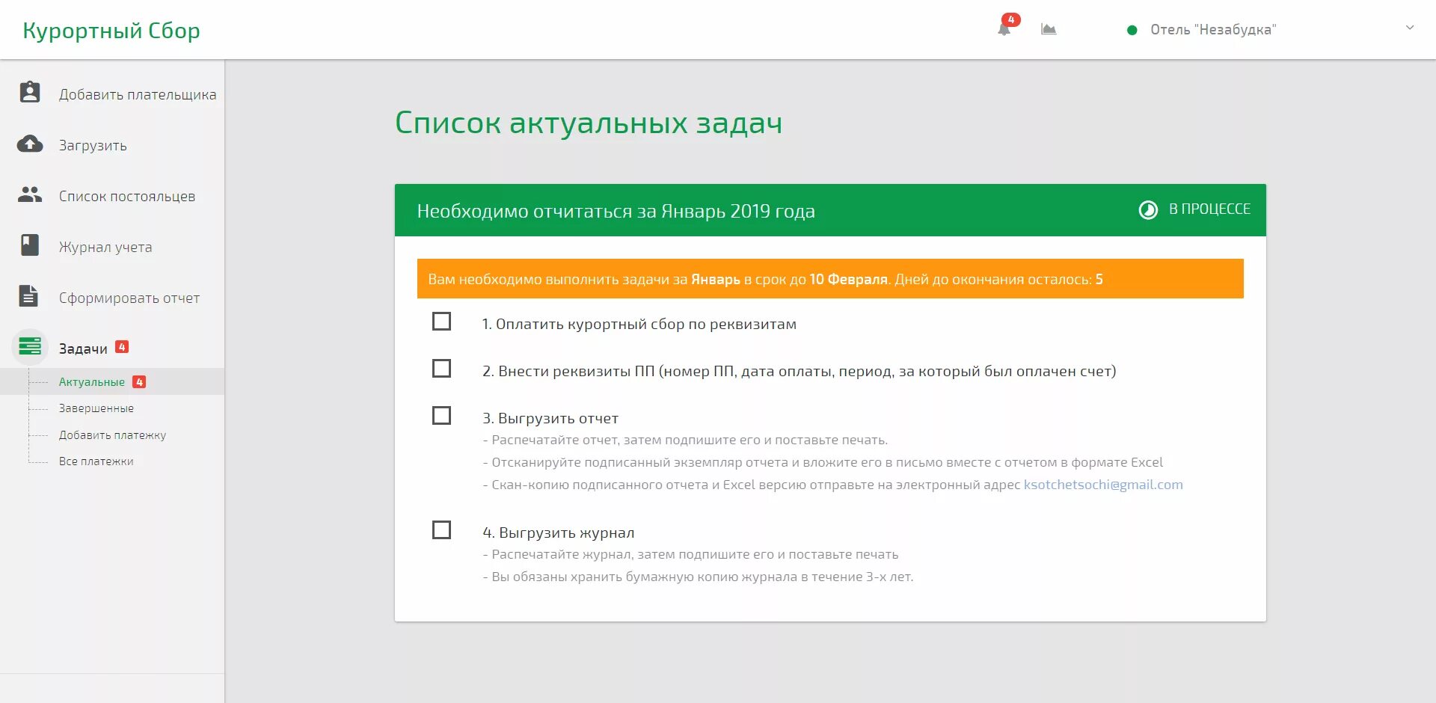
Task: Check task 1 Оплатить курортный сбор
Action: (x=442, y=322)
